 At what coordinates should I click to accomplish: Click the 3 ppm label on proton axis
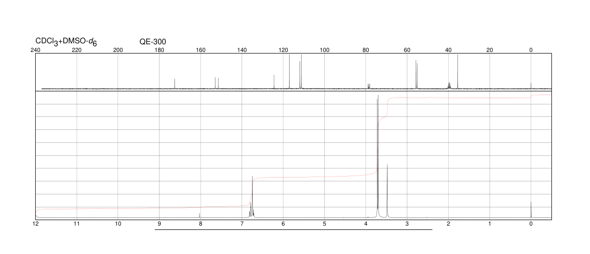(x=407, y=224)
